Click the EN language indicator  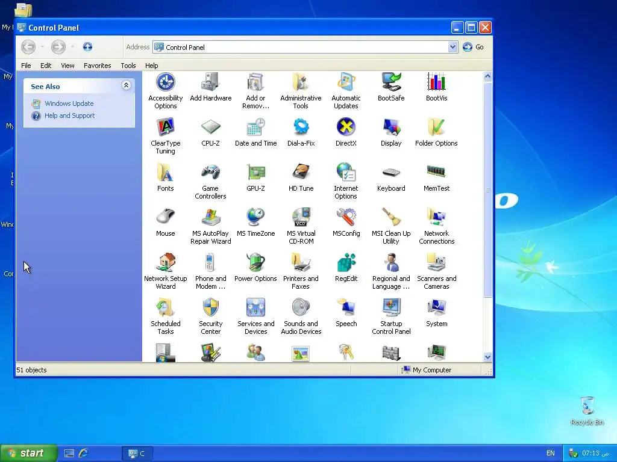coord(551,454)
